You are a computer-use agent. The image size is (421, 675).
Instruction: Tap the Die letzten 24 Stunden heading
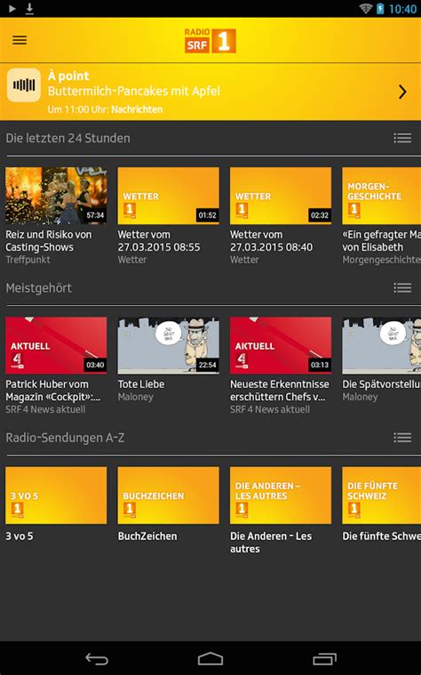point(68,138)
